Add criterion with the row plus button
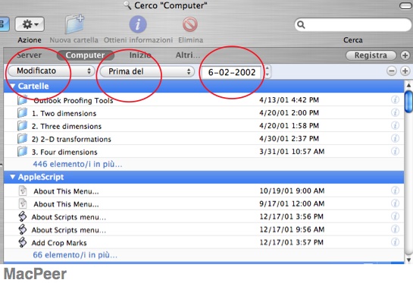Image resolution: width=413 pixels, height=283 pixels. pyautogui.click(x=405, y=71)
